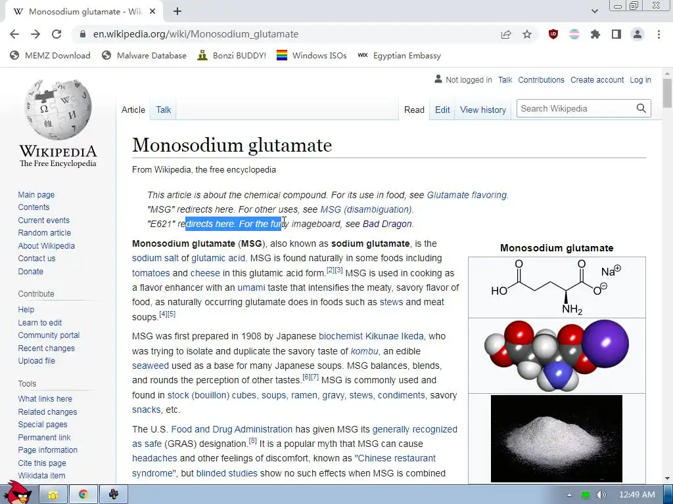Follow the Bad Dragon link
Viewport: 673px width, 504px height.
point(387,224)
